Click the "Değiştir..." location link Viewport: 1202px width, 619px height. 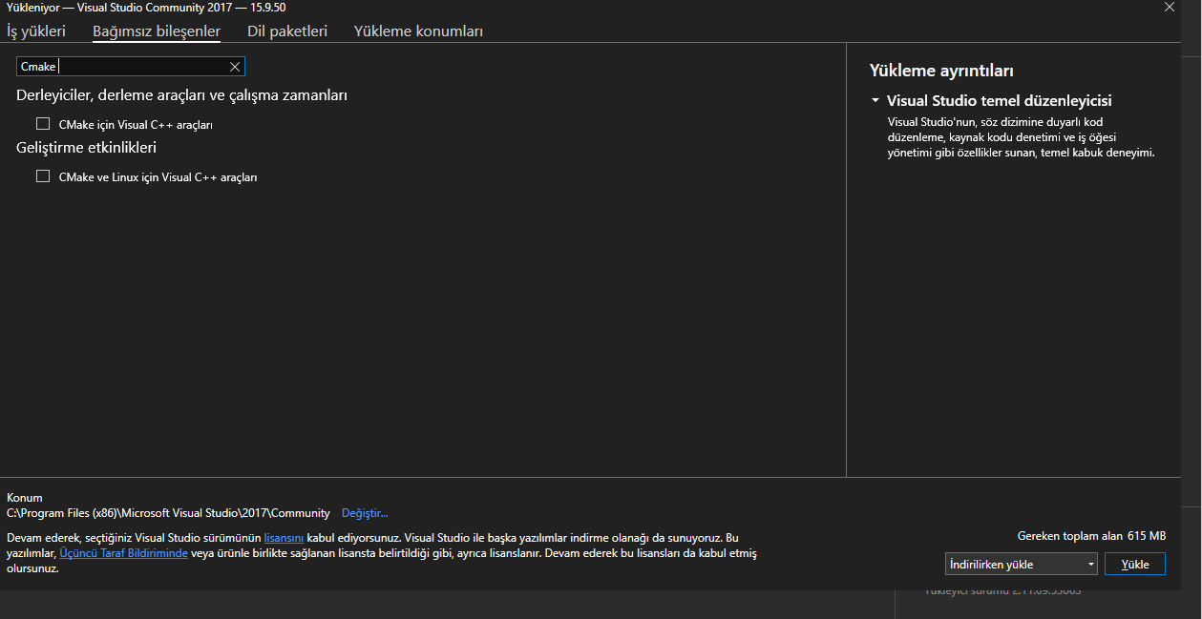click(x=365, y=513)
